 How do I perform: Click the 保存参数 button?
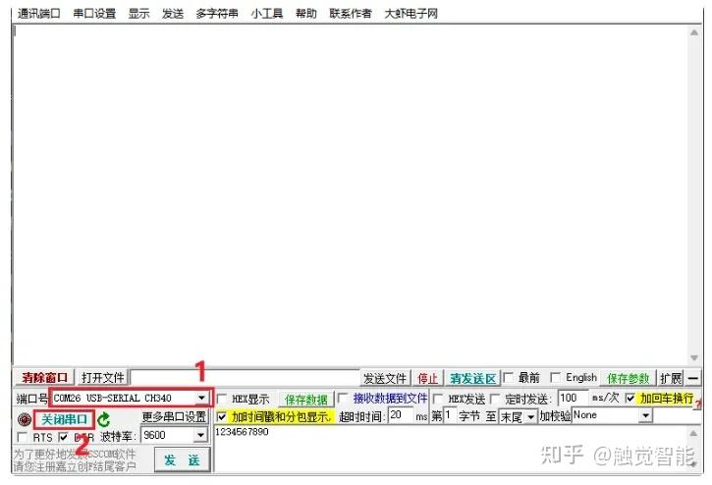coord(629,378)
